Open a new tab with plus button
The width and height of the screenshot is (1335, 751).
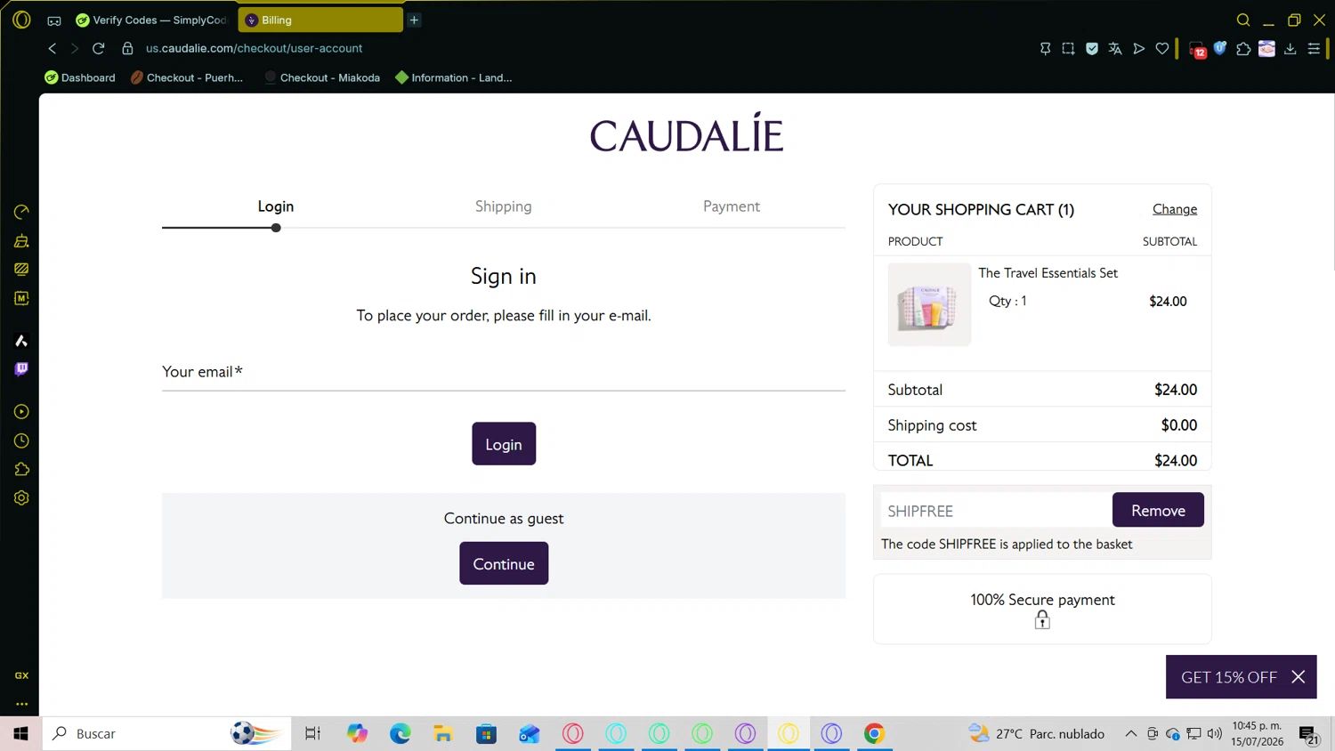pos(414,20)
